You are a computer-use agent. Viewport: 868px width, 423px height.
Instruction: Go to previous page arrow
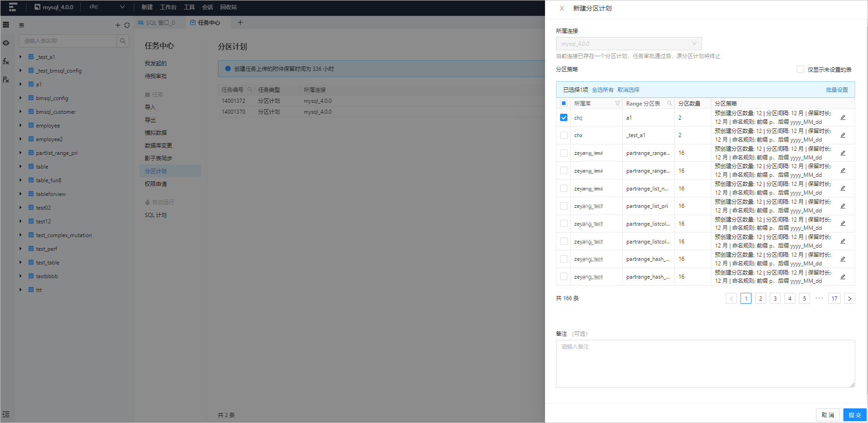click(731, 299)
